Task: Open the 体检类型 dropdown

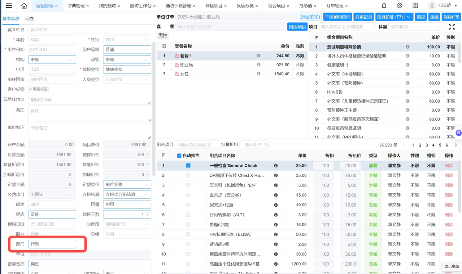Action: (x=127, y=69)
